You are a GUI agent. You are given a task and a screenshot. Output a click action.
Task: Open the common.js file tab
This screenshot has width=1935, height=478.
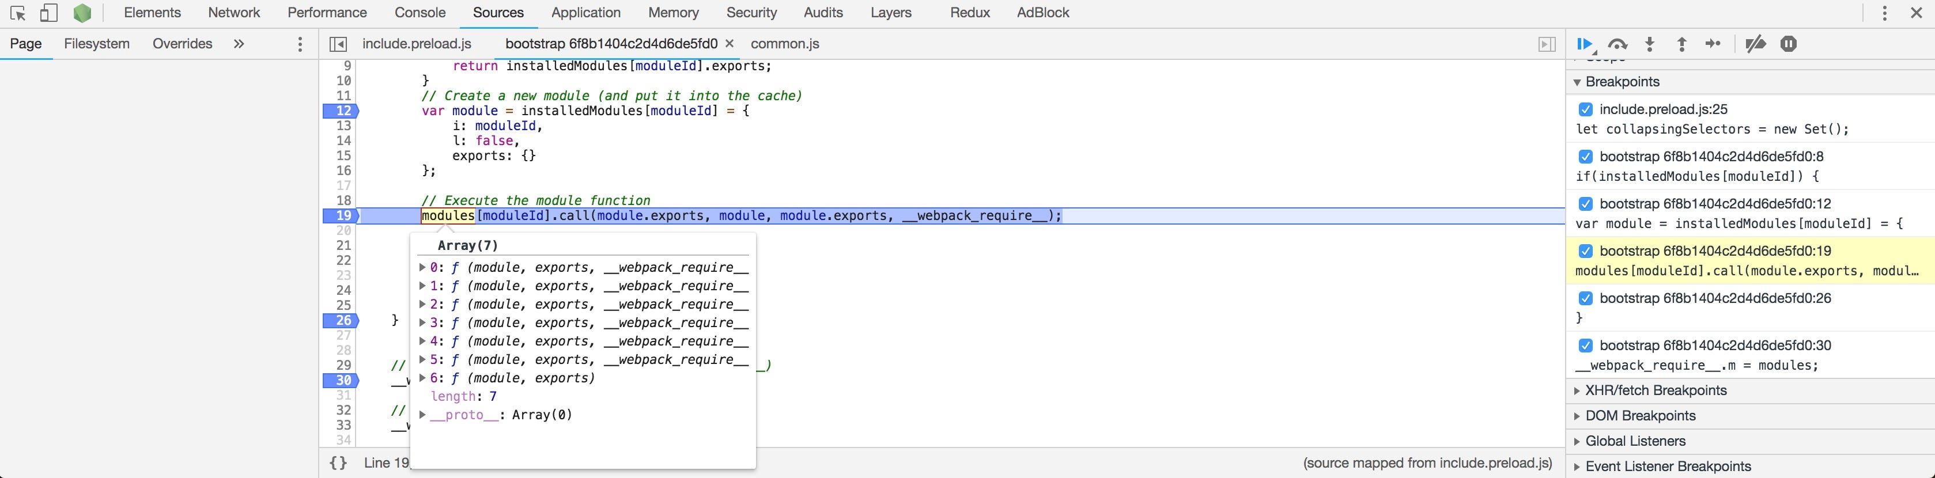[x=785, y=44]
